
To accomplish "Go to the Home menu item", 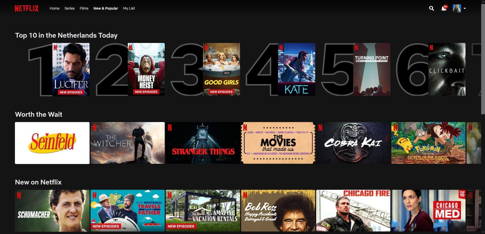I will (x=55, y=8).
